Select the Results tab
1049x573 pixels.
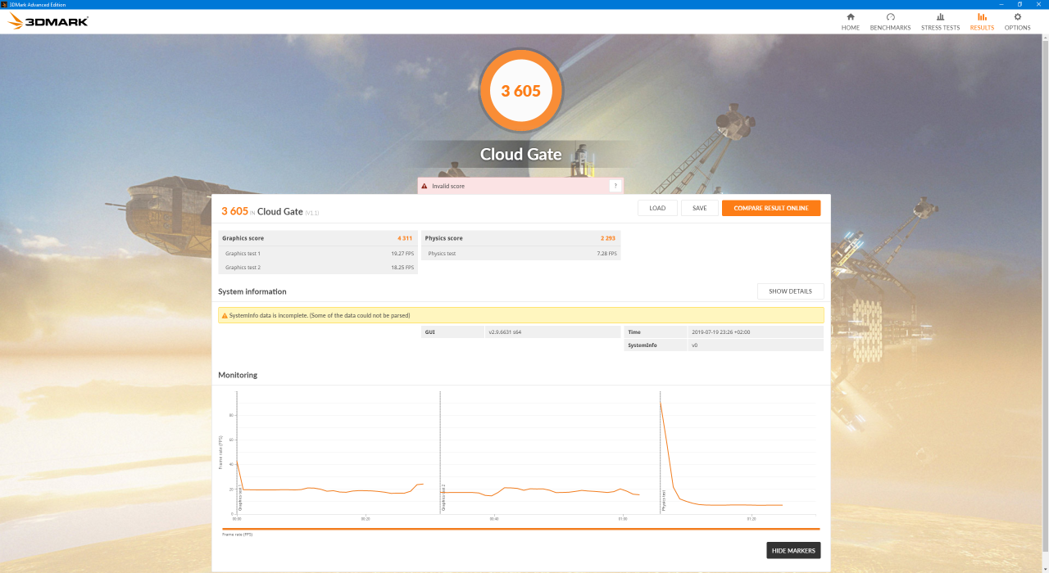click(x=982, y=22)
